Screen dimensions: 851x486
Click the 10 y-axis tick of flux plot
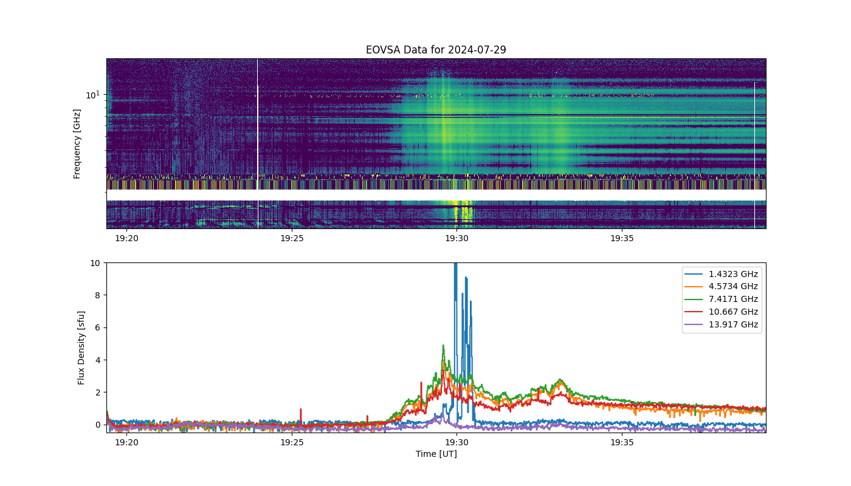click(x=95, y=263)
